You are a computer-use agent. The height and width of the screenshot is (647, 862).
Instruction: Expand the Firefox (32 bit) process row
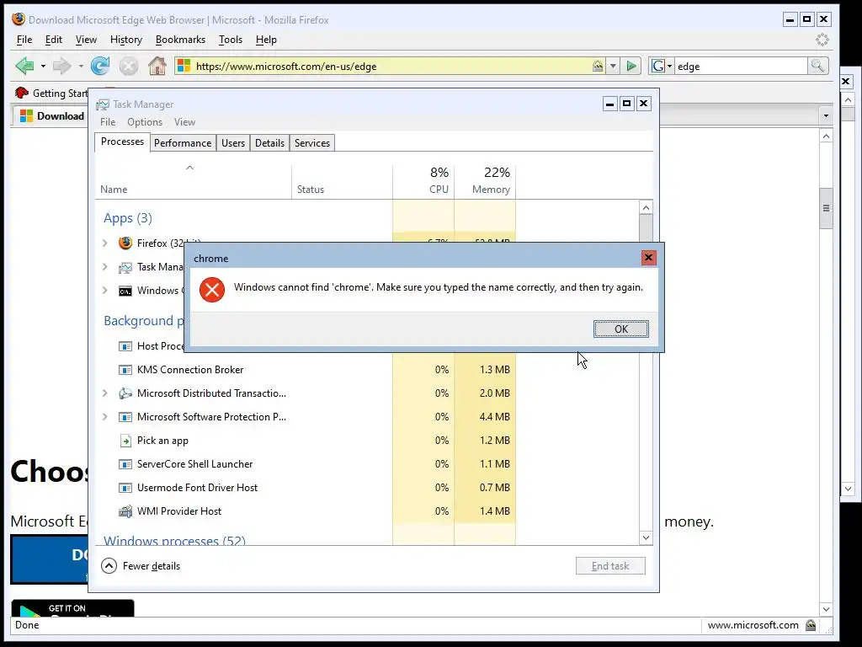pos(105,243)
